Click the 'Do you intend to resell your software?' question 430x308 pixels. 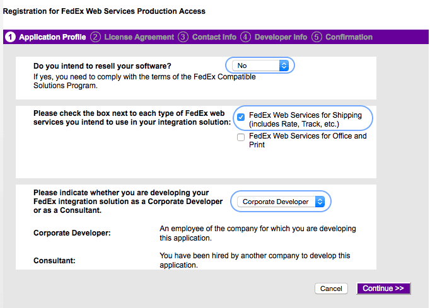coord(102,66)
